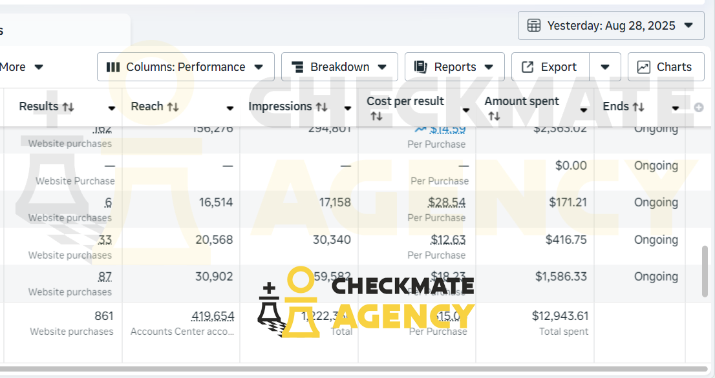Open the date range picker Yesterday: Aug 28, 2025

[610, 25]
